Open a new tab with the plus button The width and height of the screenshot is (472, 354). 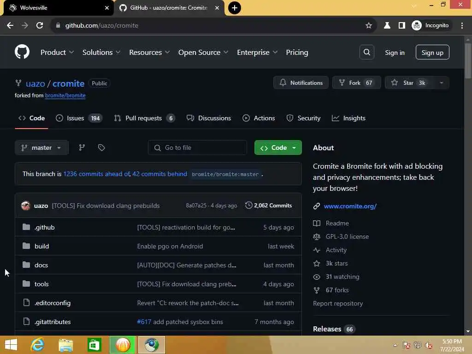click(234, 8)
